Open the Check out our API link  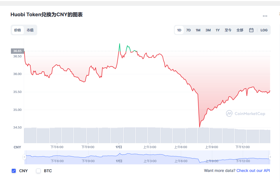(x=253, y=171)
